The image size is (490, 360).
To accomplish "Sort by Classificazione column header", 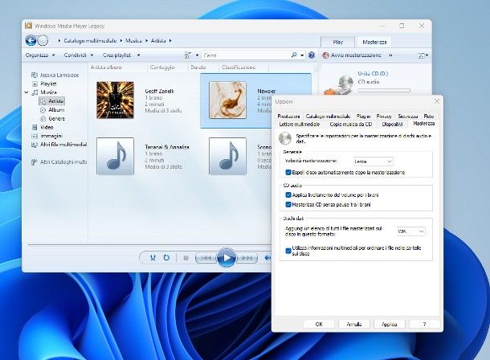I will [239, 67].
